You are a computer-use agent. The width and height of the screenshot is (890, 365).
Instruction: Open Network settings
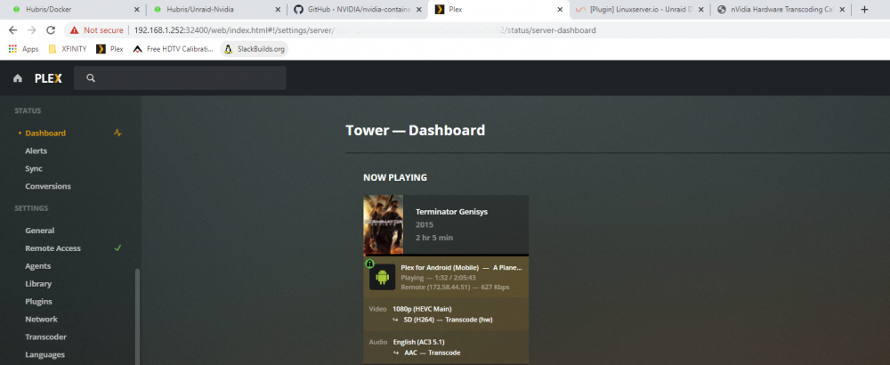[x=42, y=319]
